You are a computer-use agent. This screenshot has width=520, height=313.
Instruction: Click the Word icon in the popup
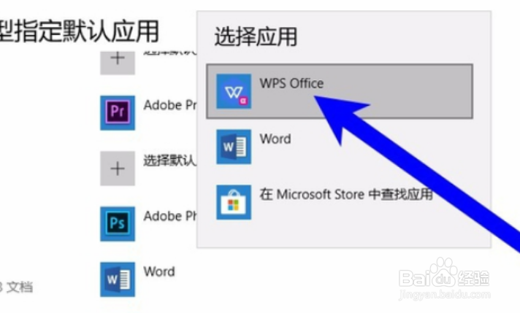tap(234, 147)
